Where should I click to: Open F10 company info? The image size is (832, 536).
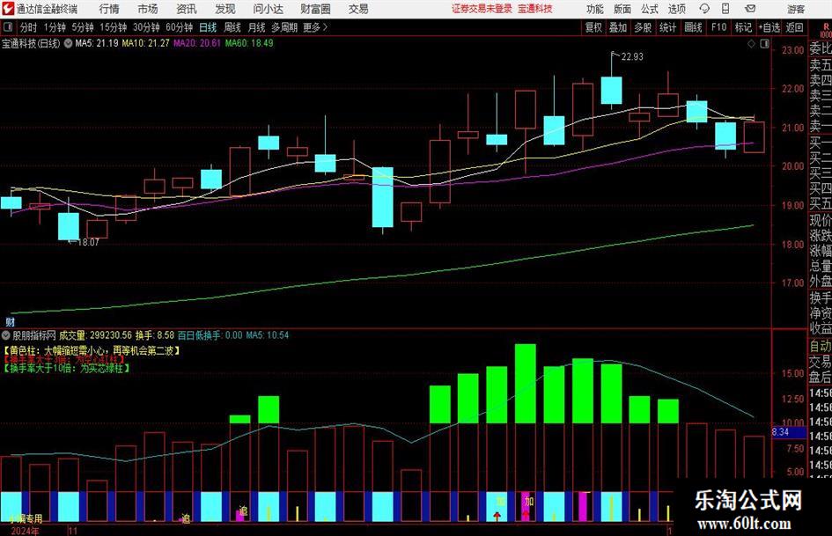click(x=718, y=27)
